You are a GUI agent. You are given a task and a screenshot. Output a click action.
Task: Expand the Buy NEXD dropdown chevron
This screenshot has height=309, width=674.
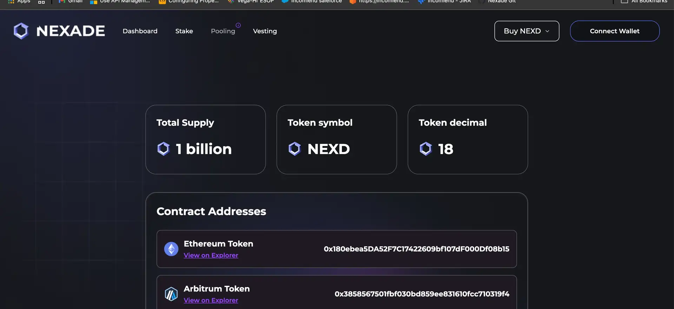pos(547,31)
